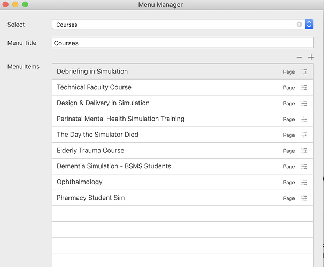This screenshot has width=324, height=267.
Task: Add a menu item with plus icon
Action: pyautogui.click(x=311, y=57)
